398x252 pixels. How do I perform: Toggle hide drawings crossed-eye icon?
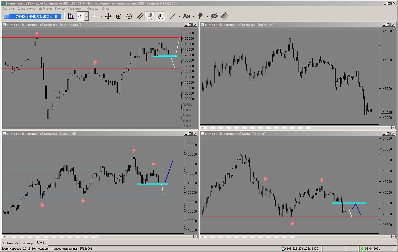tap(214, 16)
